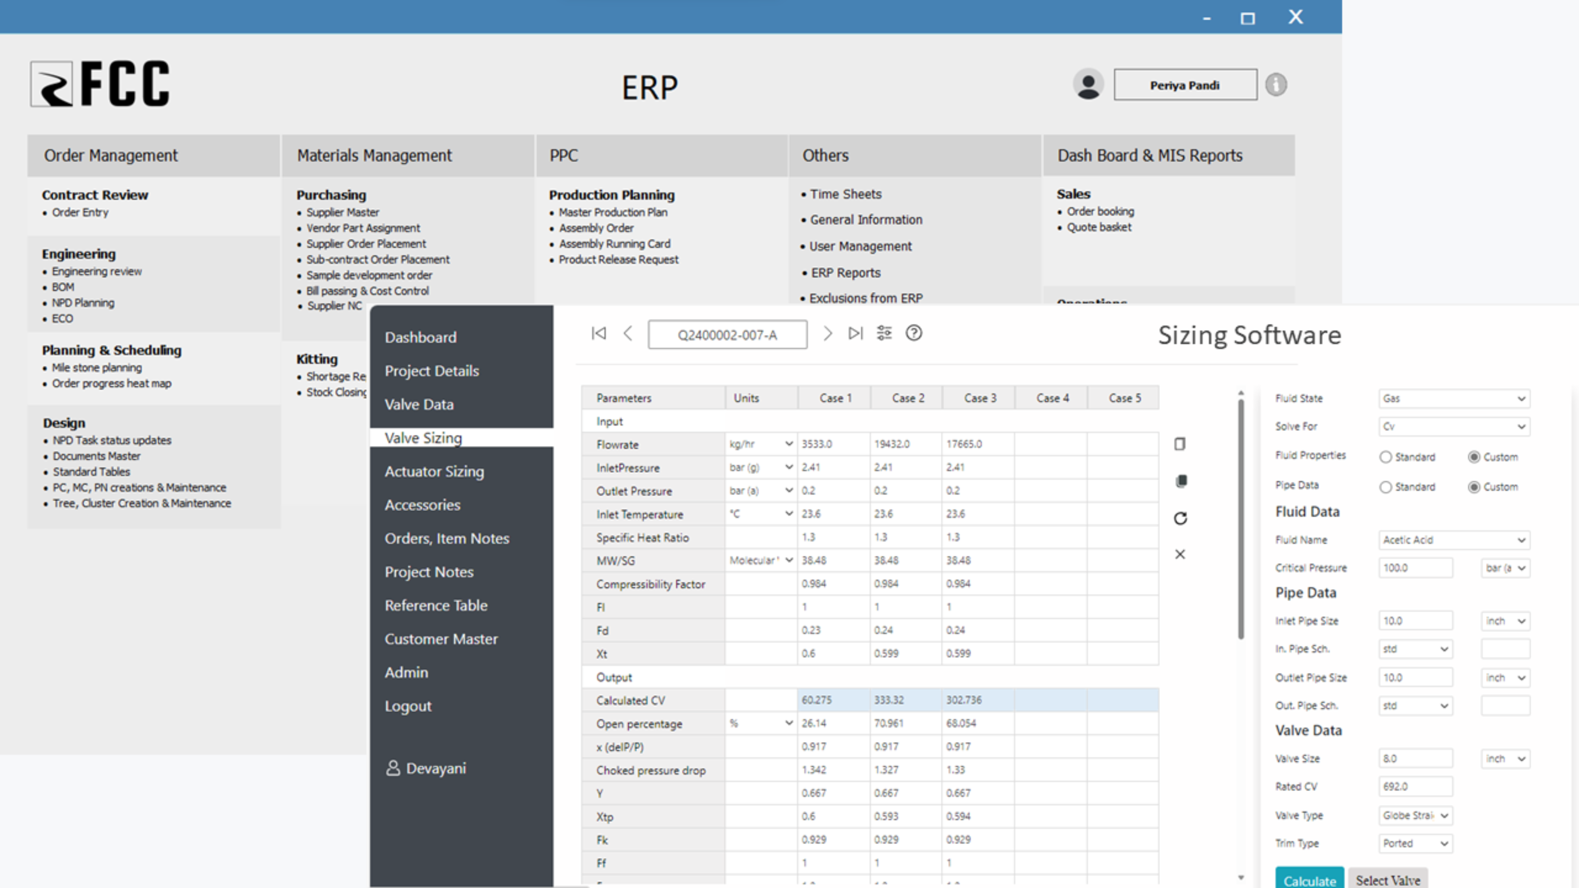Click the record number field Q2400002-007-A

coord(728,334)
